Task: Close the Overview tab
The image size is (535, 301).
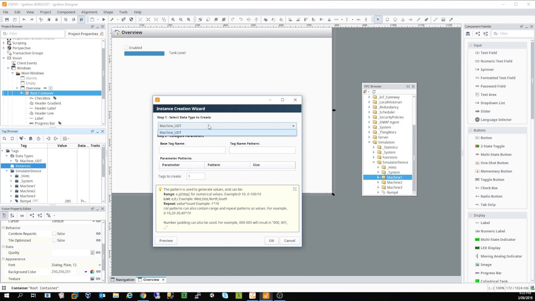Action: pos(163,280)
